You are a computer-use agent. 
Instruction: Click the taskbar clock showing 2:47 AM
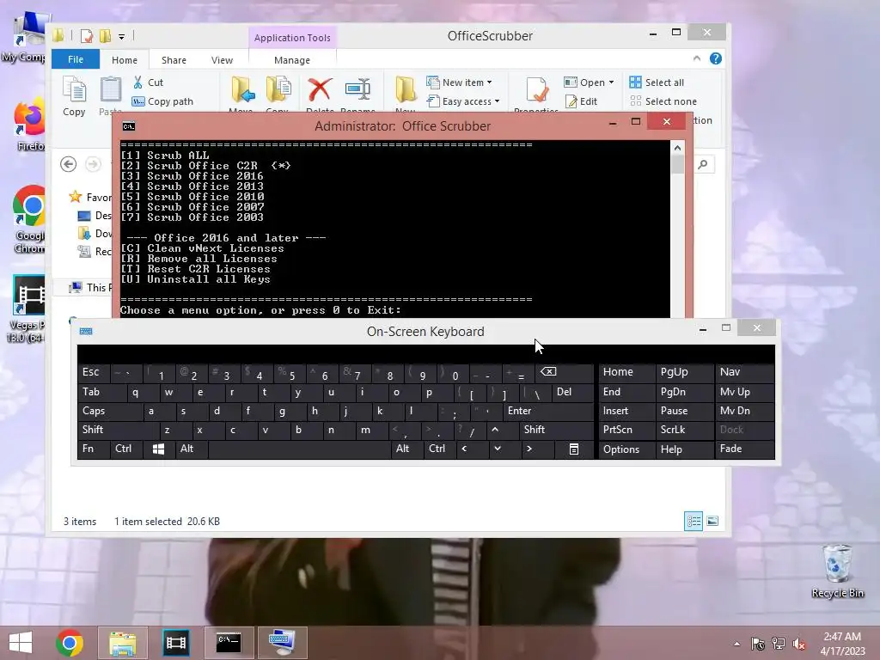pos(842,644)
